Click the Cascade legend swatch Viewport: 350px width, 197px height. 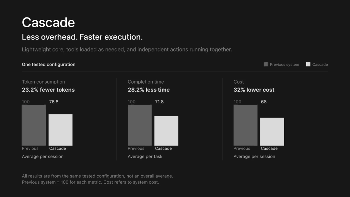[x=308, y=64]
